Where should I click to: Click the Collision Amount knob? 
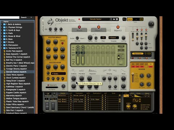74,78
